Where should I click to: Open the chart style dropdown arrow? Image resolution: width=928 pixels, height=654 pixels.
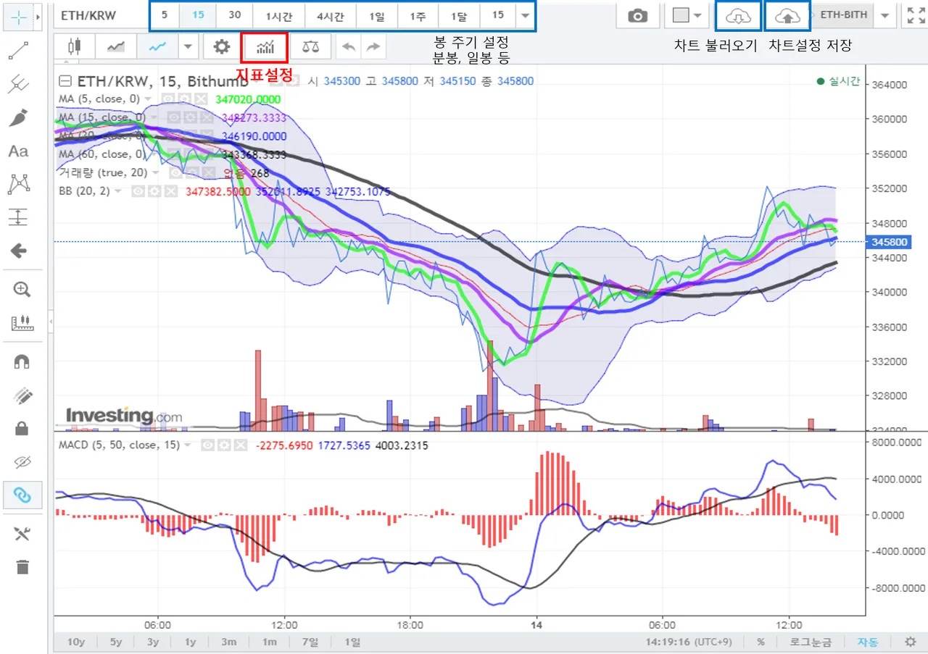pyautogui.click(x=188, y=47)
